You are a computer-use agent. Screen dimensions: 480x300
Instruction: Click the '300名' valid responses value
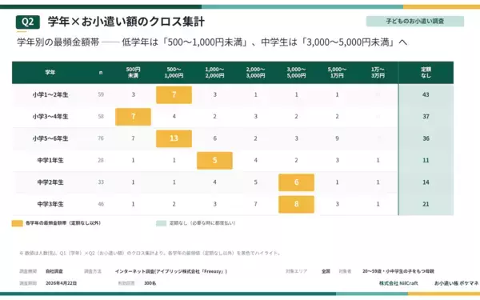150,283
